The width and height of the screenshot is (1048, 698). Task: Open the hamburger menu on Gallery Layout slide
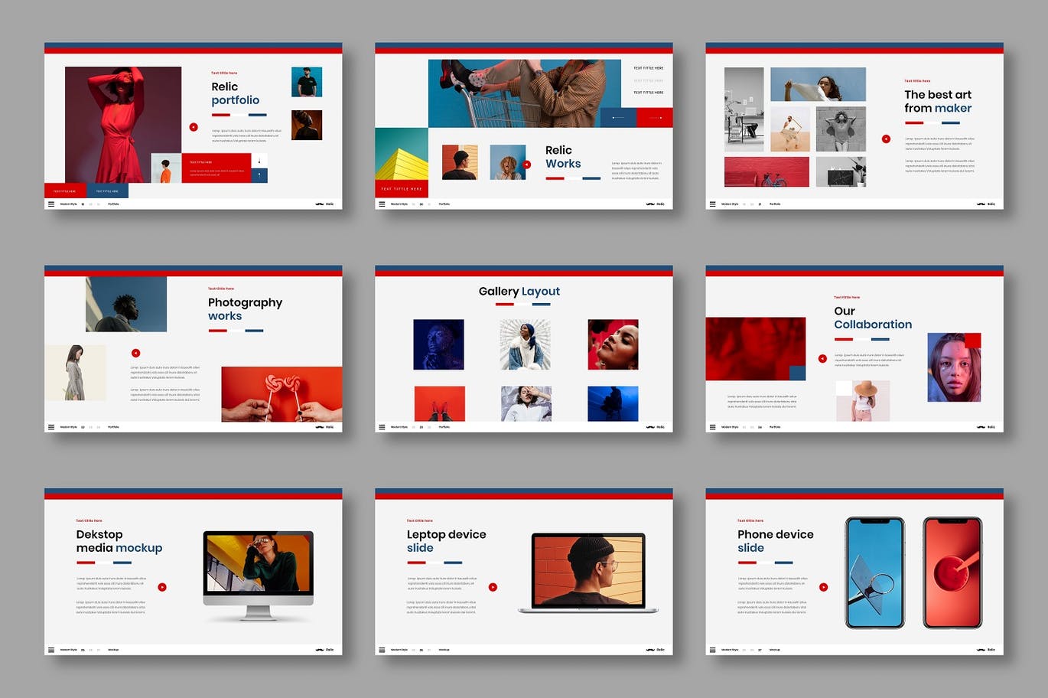tap(382, 427)
